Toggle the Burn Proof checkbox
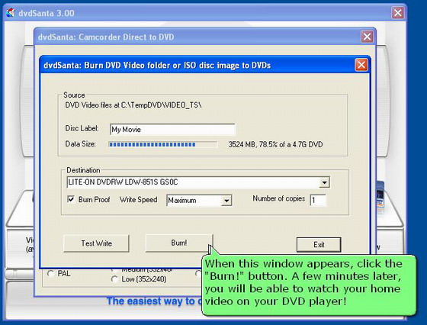Viewport: 427px width, 325px height. (71, 199)
